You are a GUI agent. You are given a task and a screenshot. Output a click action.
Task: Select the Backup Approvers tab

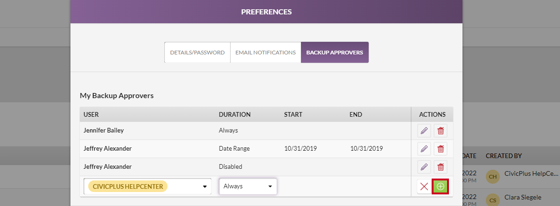pos(335,53)
